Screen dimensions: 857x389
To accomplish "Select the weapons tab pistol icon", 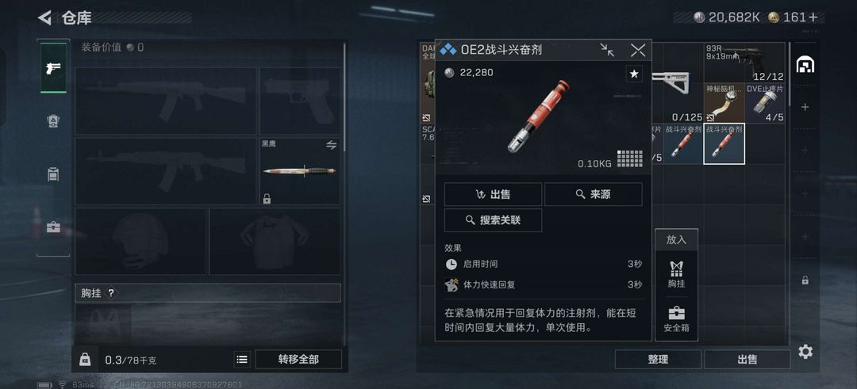I will [54, 68].
